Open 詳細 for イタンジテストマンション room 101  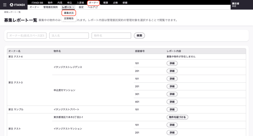pos(172,125)
